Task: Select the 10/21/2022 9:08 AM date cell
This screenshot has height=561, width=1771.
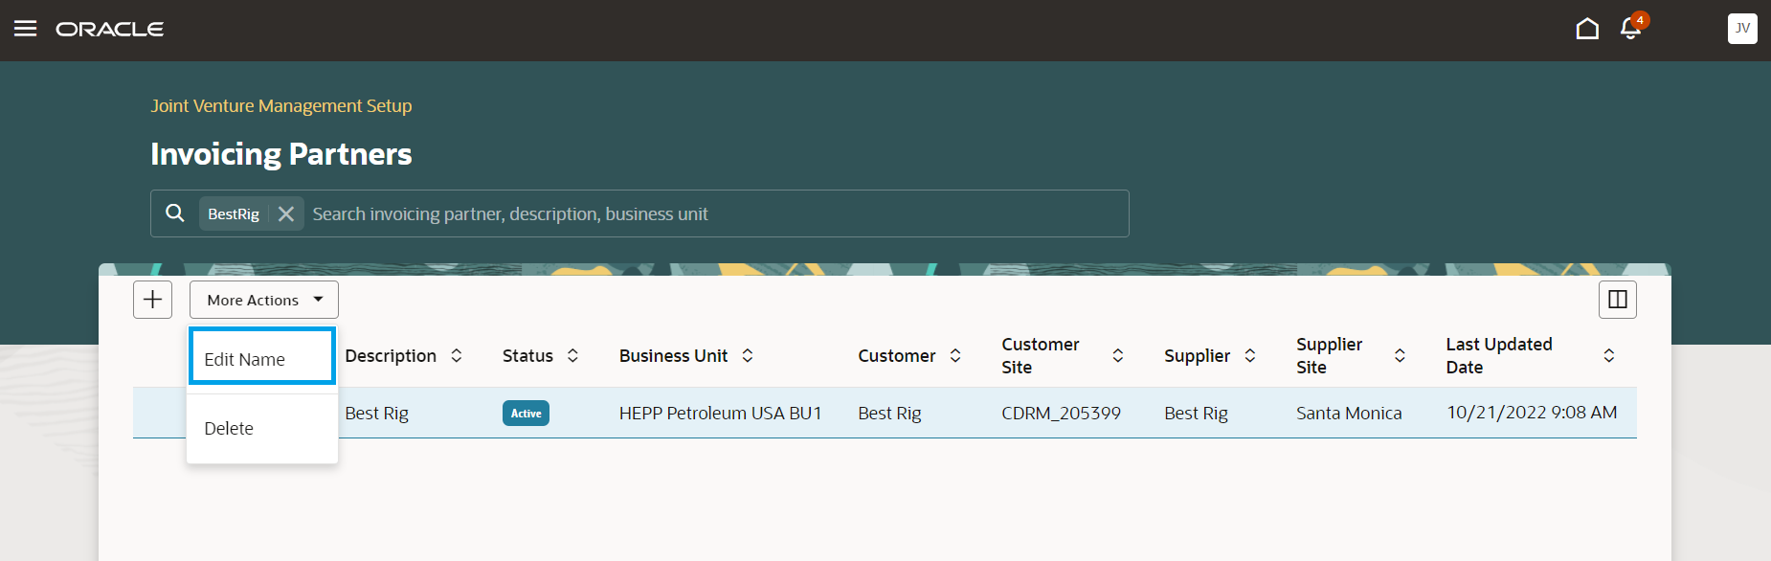Action: tap(1532, 413)
